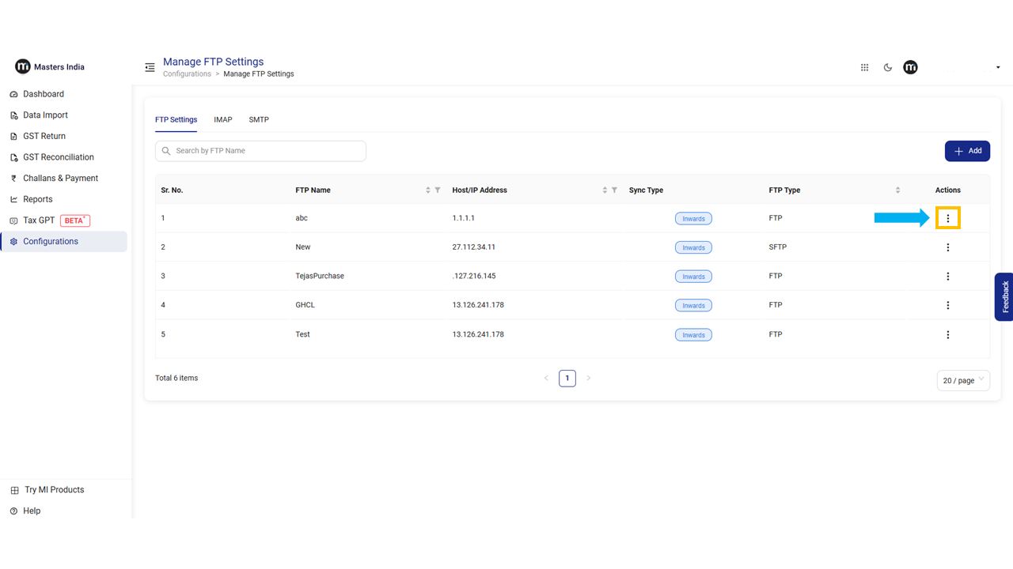Open Tax GPT from the sidebar

click(40, 220)
